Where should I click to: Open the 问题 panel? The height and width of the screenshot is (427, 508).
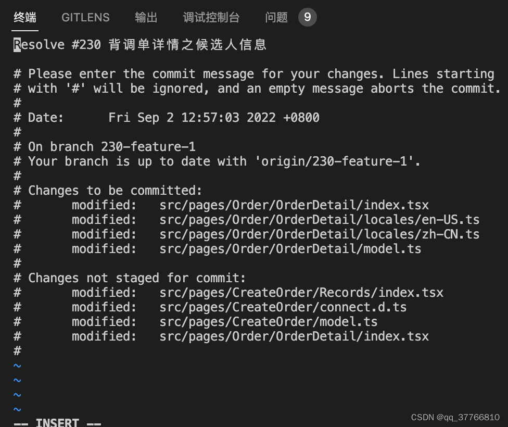[x=276, y=17]
